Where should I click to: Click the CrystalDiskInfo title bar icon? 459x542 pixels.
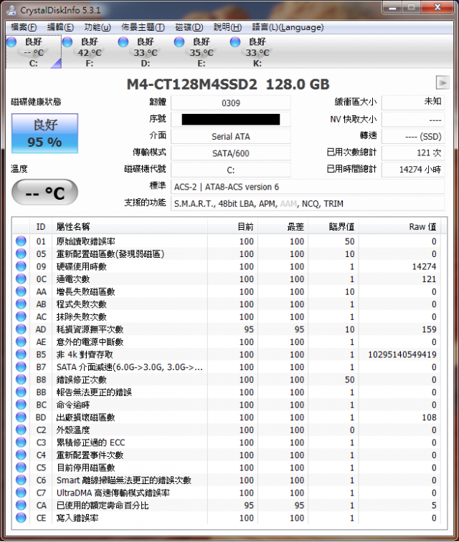tap(11, 10)
